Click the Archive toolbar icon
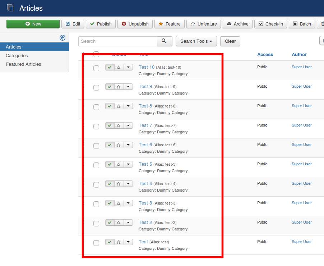 pyautogui.click(x=237, y=24)
